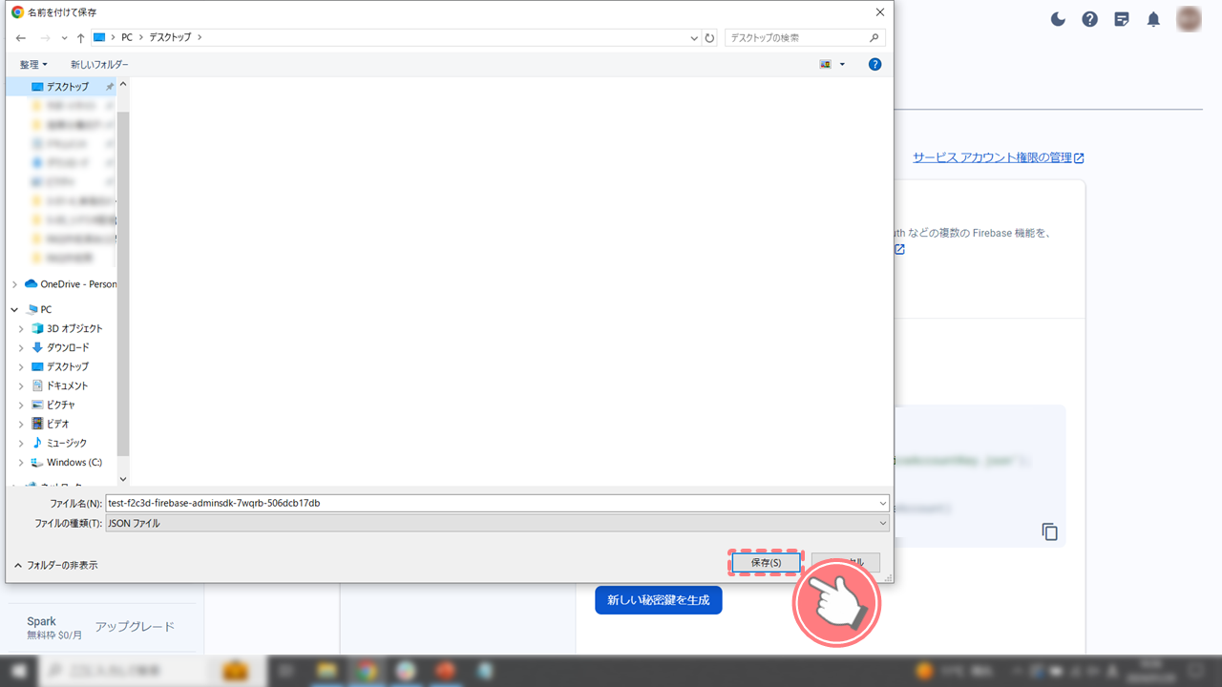1222x687 pixels.
Task: Expand the 3D オブジェクト folder node
Action: pyautogui.click(x=22, y=328)
